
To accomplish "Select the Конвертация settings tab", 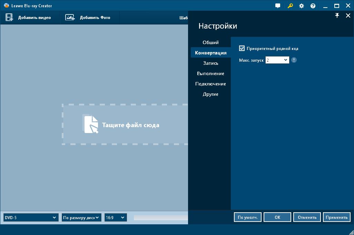I will (210, 53).
